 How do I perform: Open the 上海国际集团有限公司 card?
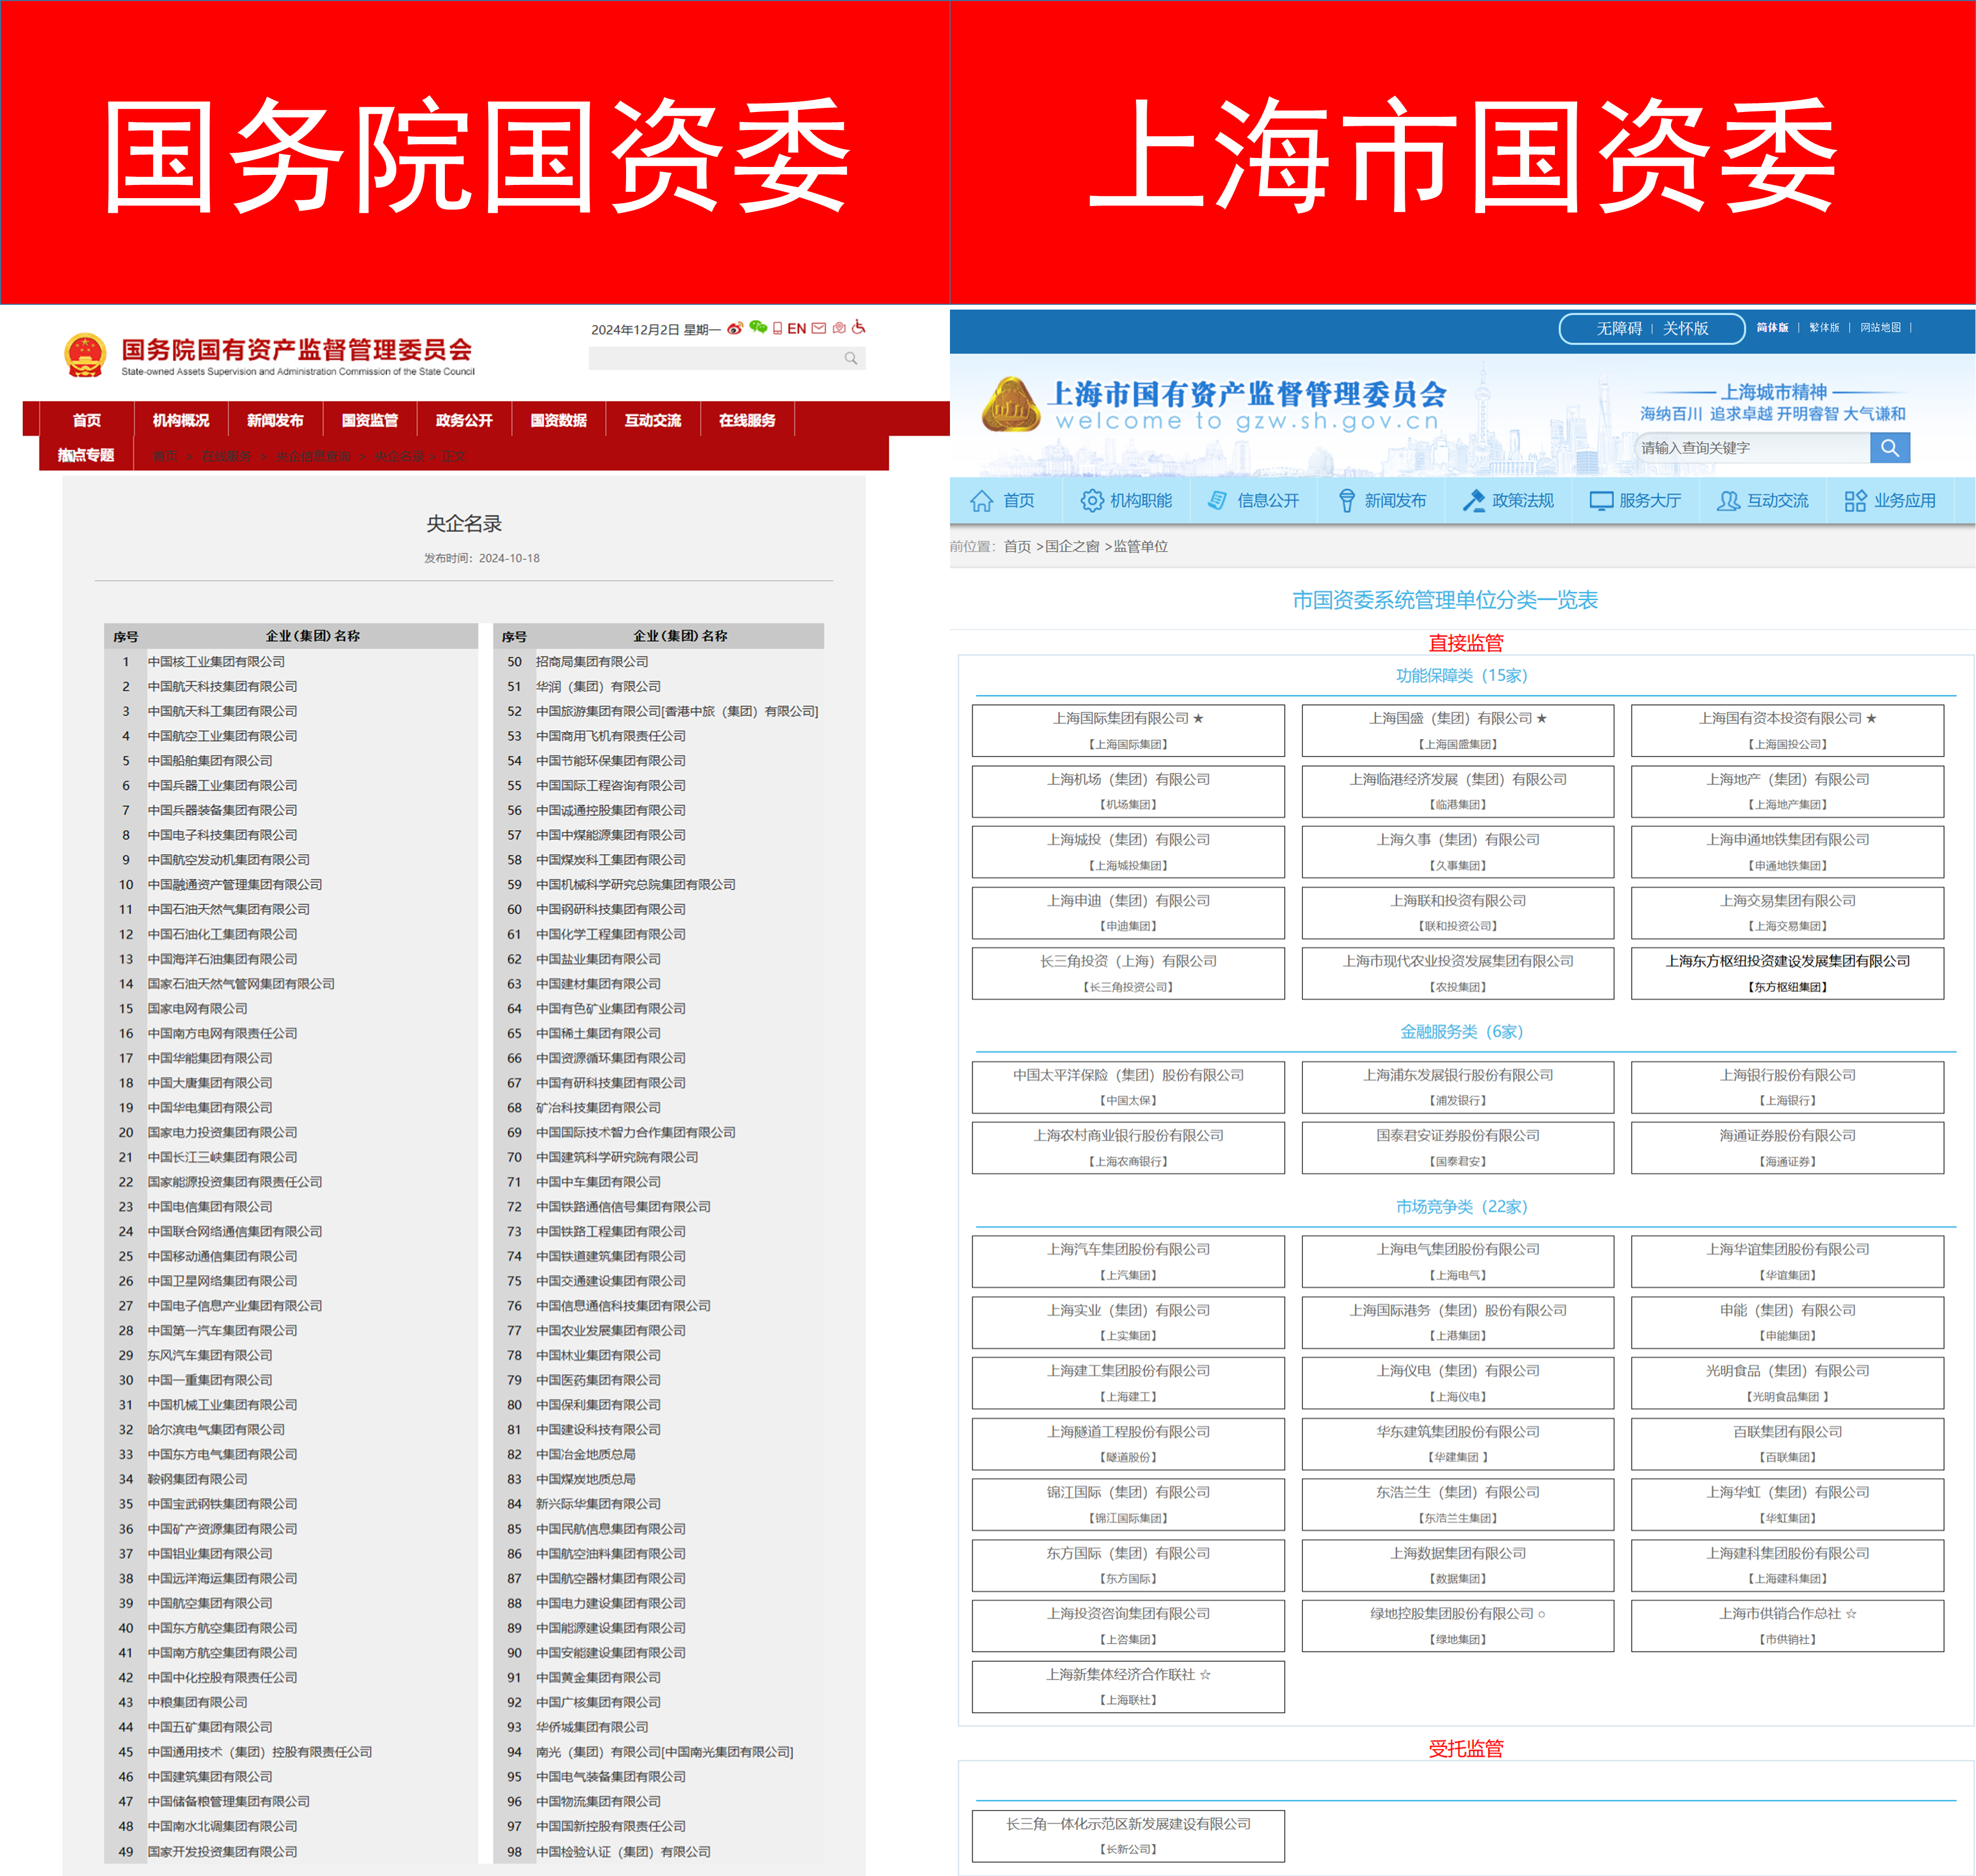point(1127,730)
